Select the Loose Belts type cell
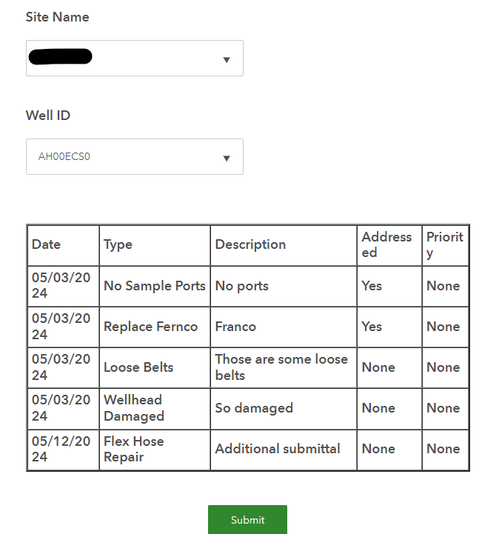 tap(138, 367)
